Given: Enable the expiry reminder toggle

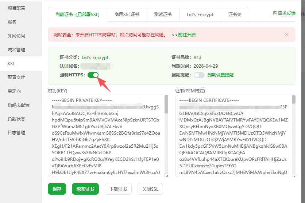Looking at the screenshot, I should [199, 75].
